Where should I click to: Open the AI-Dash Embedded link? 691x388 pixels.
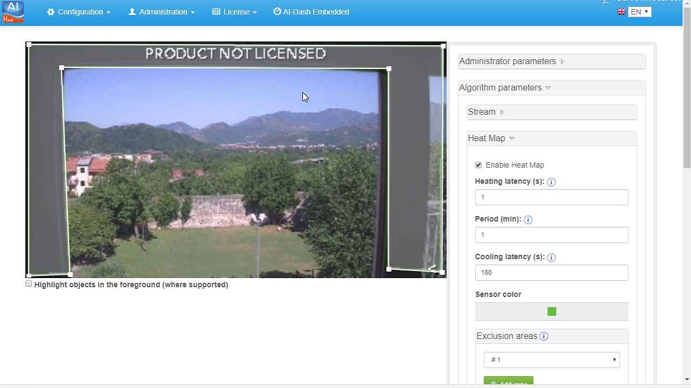[311, 12]
